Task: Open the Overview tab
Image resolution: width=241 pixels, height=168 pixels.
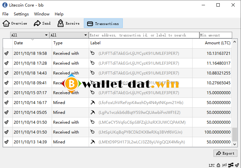Action: 15,23
